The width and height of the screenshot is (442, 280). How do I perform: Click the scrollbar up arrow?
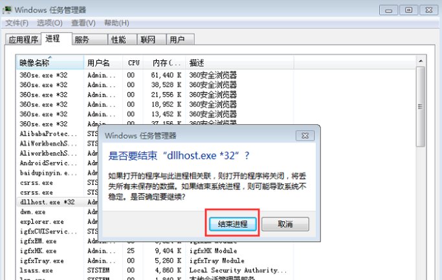coord(421,61)
